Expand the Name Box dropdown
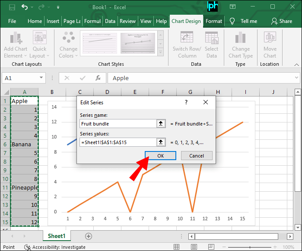Screen dimensions: 302x251 pos(41,78)
